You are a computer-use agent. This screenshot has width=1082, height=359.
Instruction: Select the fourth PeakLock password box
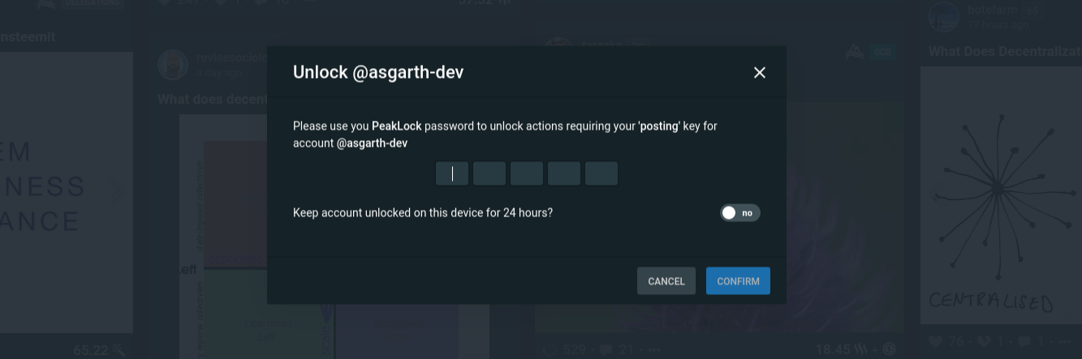pyautogui.click(x=564, y=173)
